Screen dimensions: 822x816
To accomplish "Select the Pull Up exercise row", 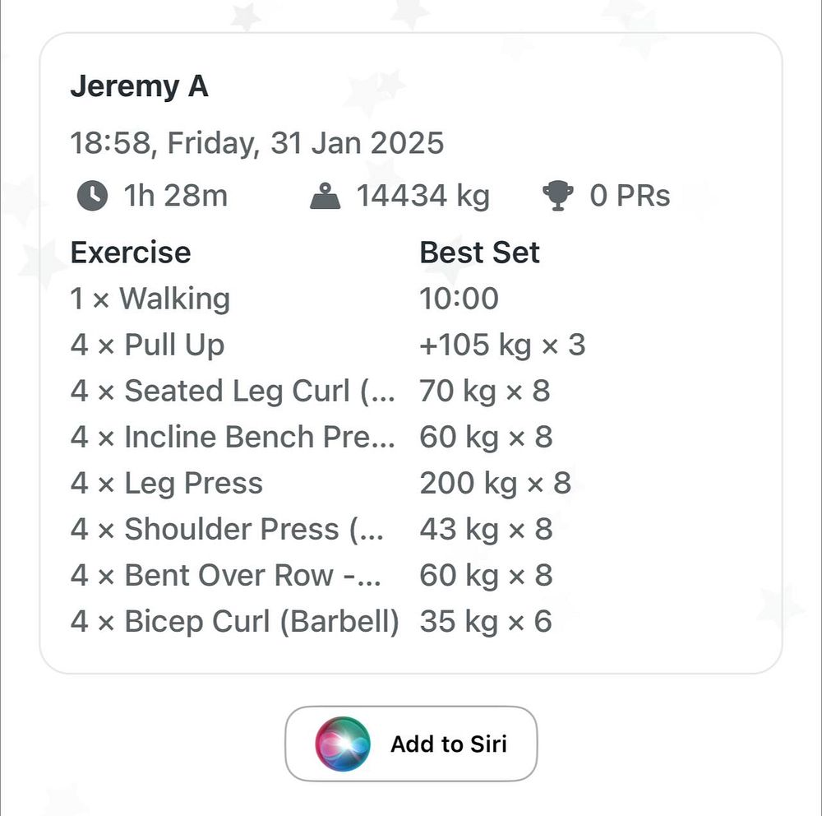I will point(147,345).
